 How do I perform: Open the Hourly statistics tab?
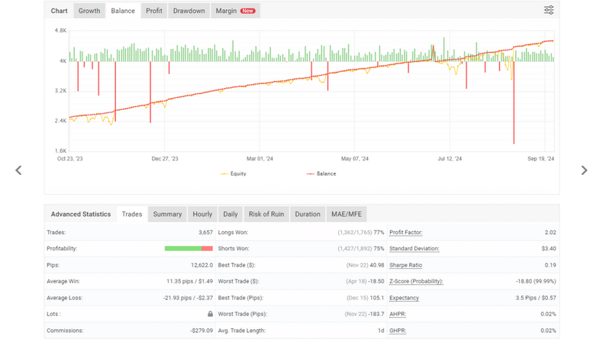202,215
